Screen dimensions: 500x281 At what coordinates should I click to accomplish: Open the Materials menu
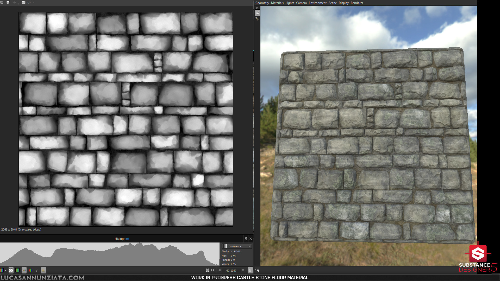point(277,3)
